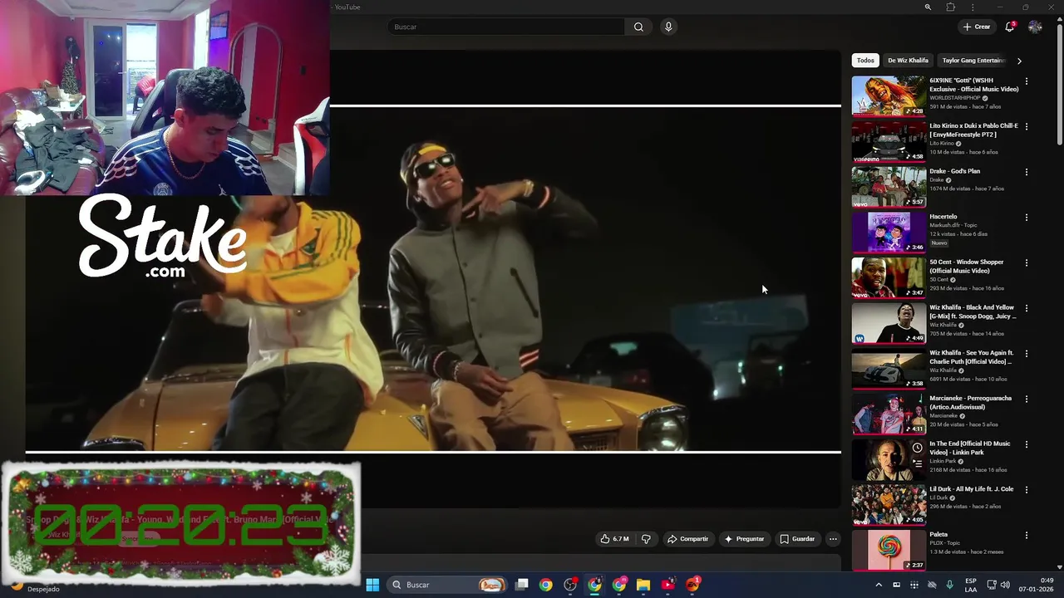Open options for 50 Cent Window Shopper
Screen dimensions: 1064x598
(1027, 262)
